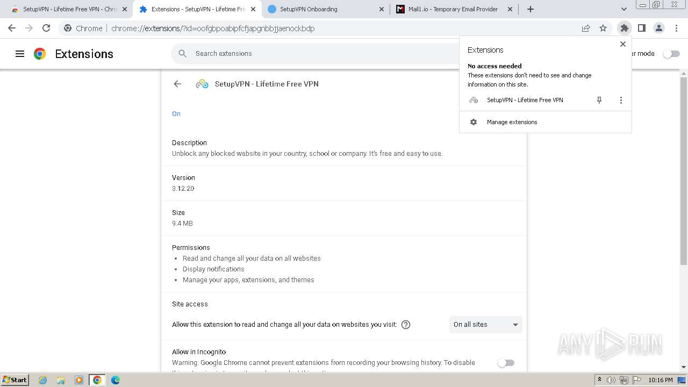Click 'Manage your apps, extensions, and themes'
Screen dimensions: 688x387
pos(248,280)
